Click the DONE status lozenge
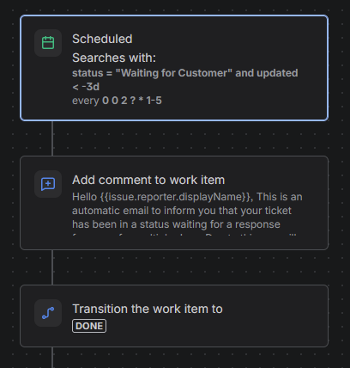The height and width of the screenshot is (368, 350). pyautogui.click(x=89, y=326)
